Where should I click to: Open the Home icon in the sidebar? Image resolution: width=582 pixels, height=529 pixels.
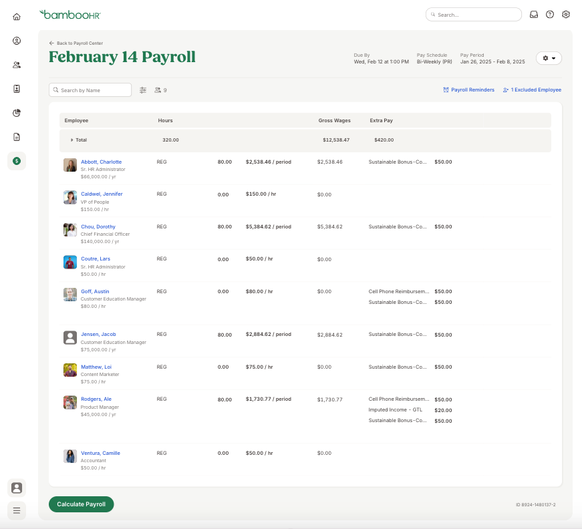click(x=16, y=16)
